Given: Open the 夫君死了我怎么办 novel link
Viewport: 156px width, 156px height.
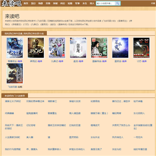Looking at the screenshot, I should 121,125.
